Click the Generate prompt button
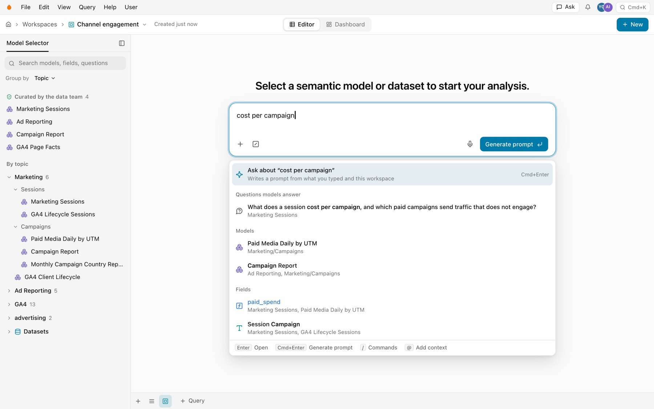This screenshot has height=409, width=654. coord(514,144)
